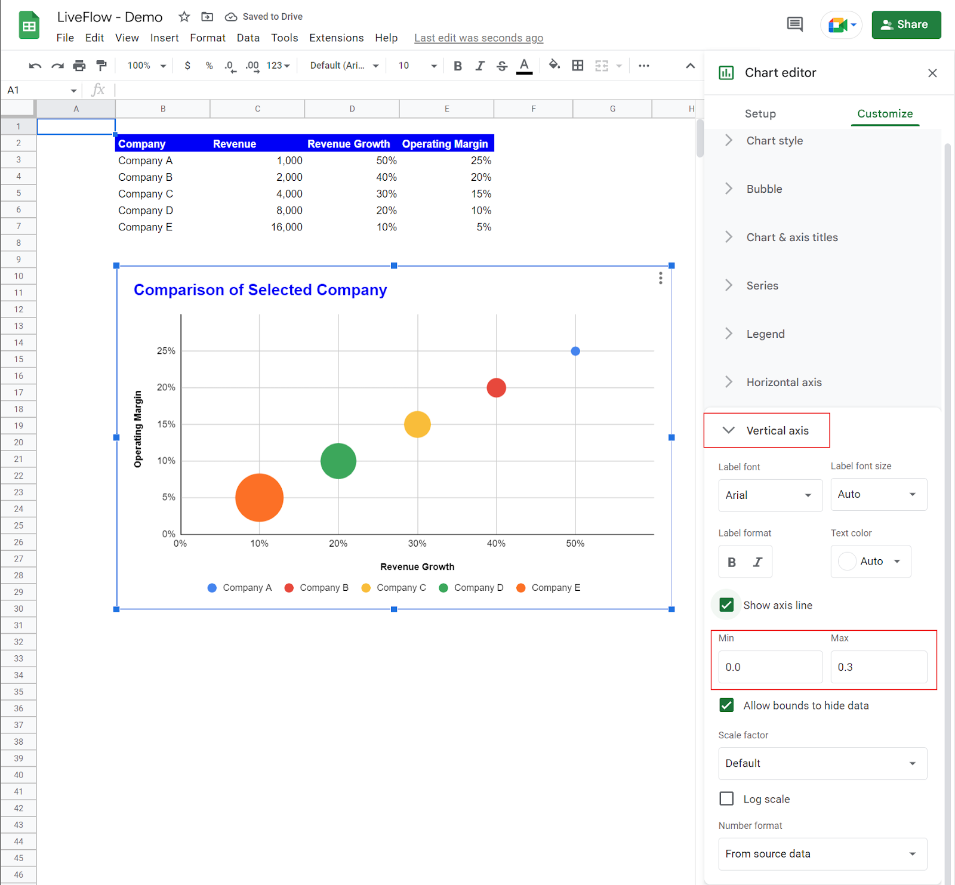The height and width of the screenshot is (885, 955).
Task: Open chart three-dot options menu
Action: [660, 278]
